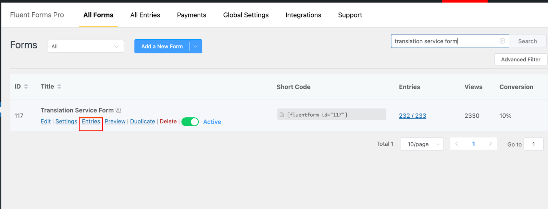Click the Views column header

pos(473,87)
